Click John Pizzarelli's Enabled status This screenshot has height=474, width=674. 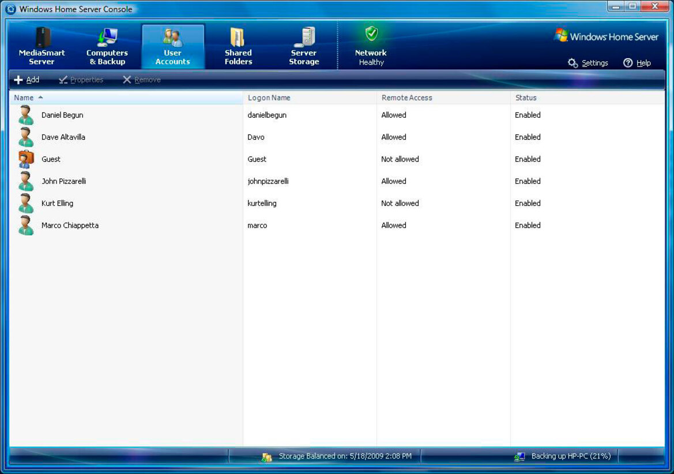(528, 181)
